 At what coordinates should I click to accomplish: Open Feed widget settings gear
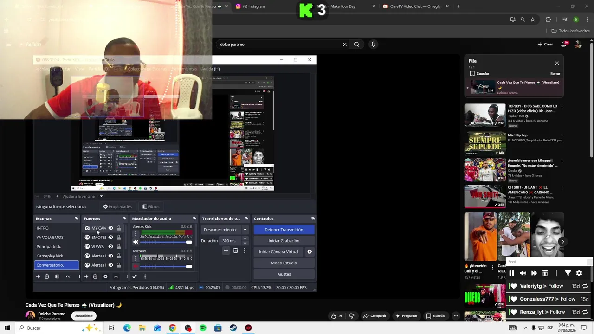(x=579, y=273)
